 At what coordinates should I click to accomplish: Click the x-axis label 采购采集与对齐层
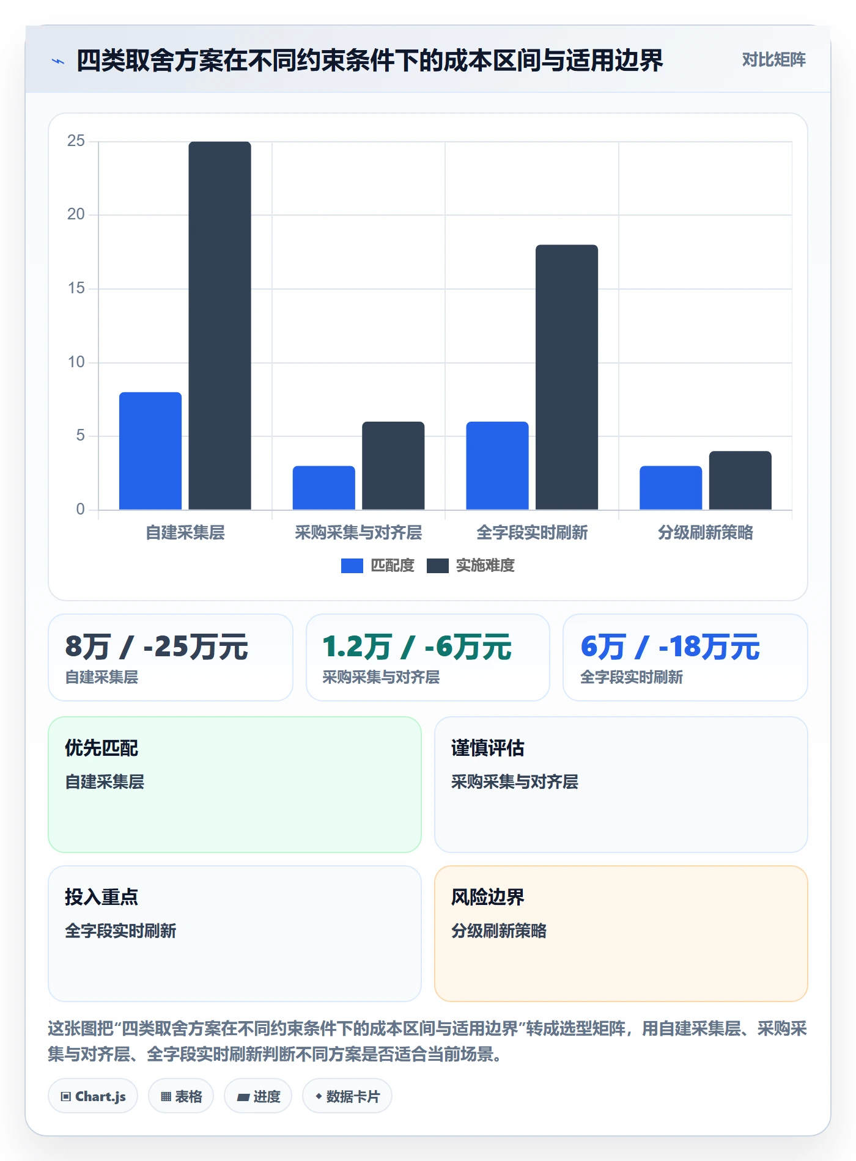(x=358, y=533)
